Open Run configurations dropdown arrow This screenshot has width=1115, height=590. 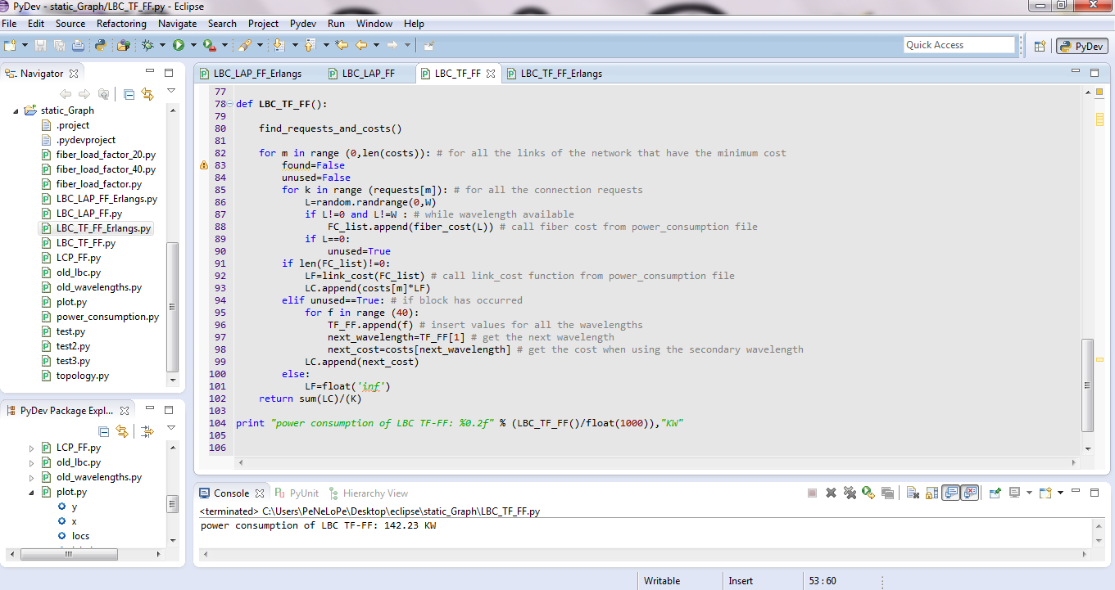(x=193, y=45)
